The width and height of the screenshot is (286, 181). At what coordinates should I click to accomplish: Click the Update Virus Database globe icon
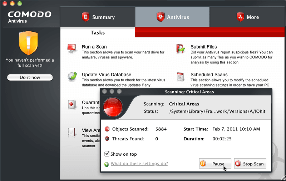(72, 77)
